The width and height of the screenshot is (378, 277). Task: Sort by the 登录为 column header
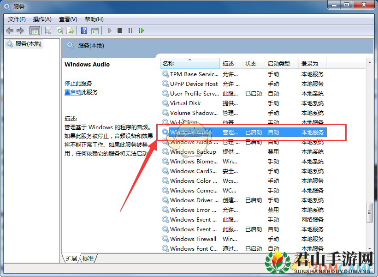point(313,64)
